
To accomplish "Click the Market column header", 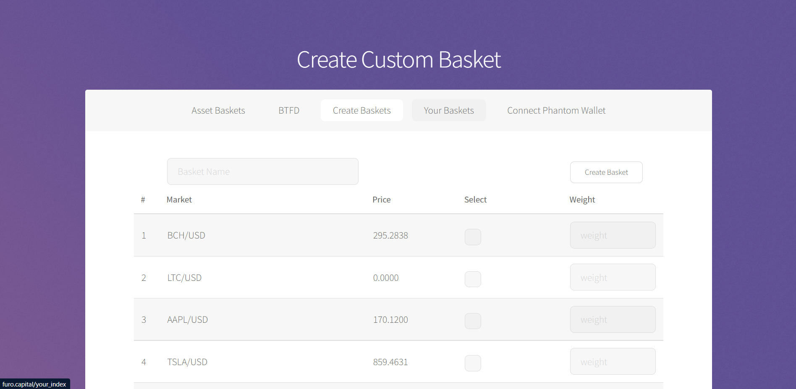I will pyautogui.click(x=179, y=200).
